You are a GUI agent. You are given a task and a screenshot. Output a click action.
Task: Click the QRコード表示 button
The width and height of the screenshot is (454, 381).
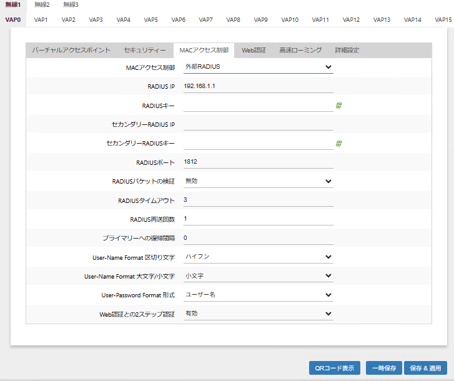335,368
